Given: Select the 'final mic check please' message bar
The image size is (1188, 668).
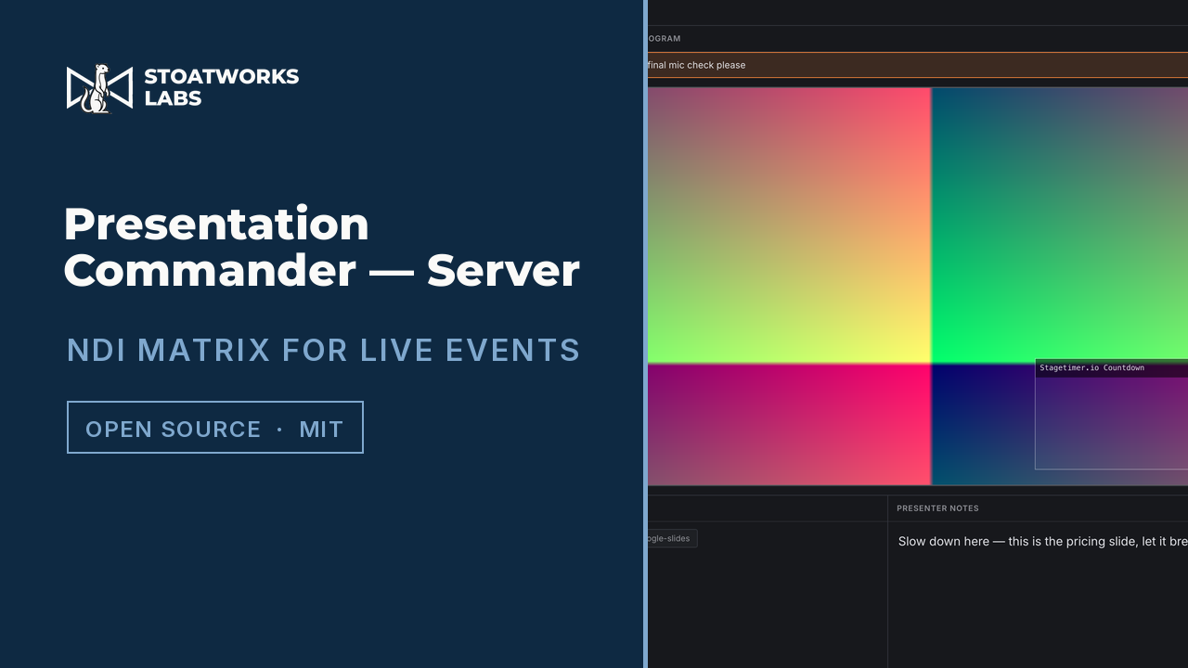Looking at the screenshot, I should pos(917,65).
